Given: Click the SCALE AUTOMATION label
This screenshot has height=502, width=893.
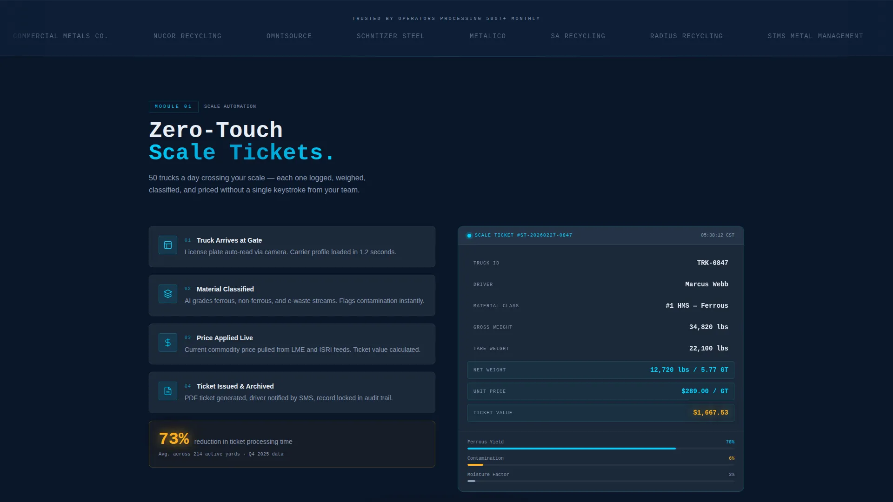Looking at the screenshot, I should pos(230,106).
